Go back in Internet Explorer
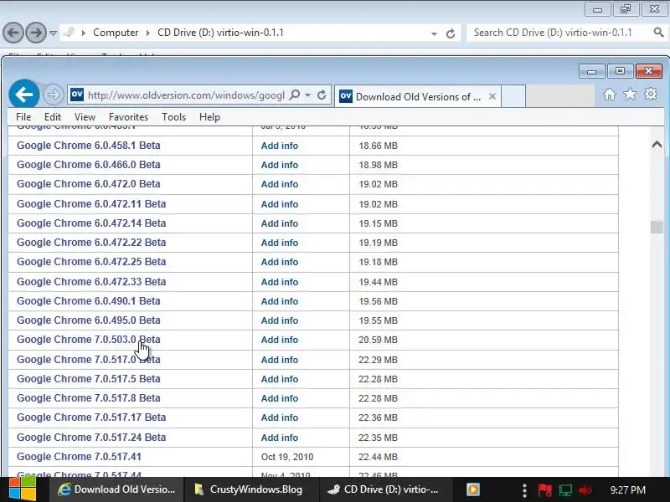670x502 pixels. 24,95
